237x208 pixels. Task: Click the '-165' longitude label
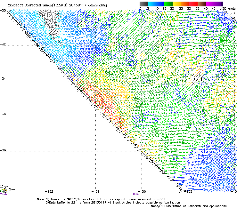3,192
